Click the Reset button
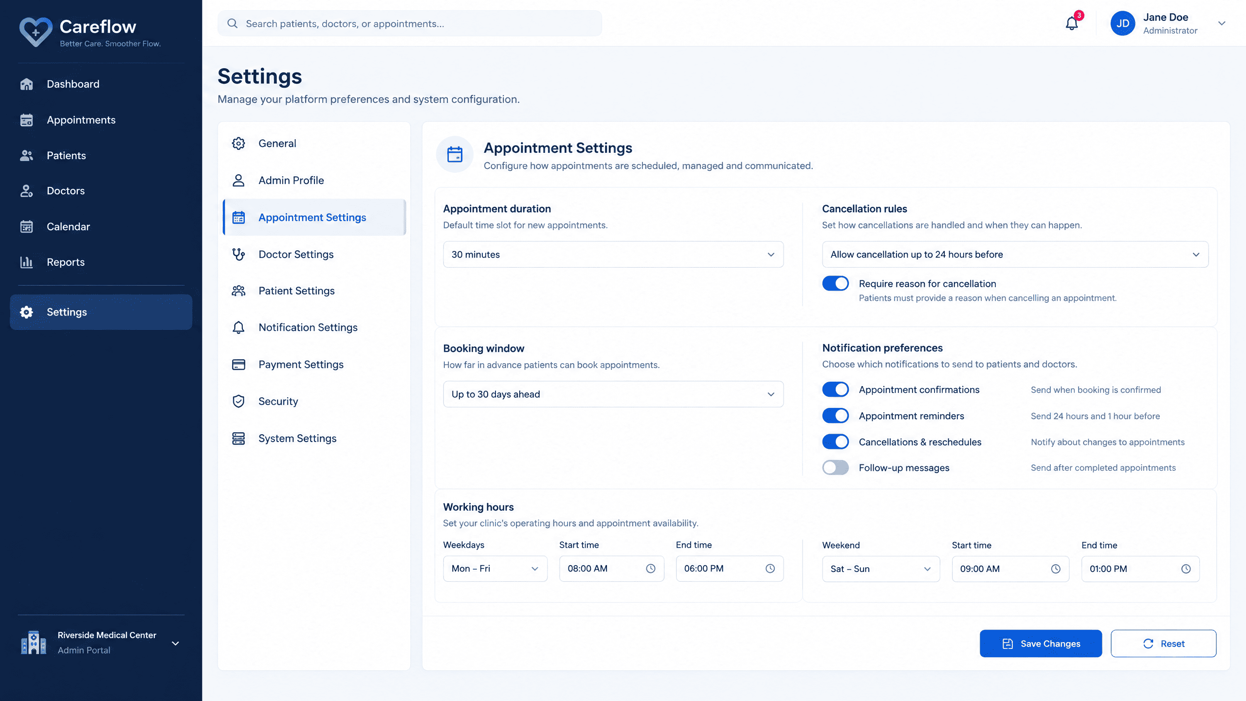This screenshot has height=701, width=1246. click(1163, 644)
